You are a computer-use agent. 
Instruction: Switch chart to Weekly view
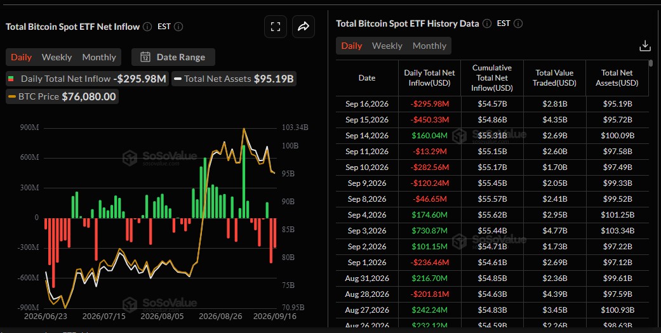tap(57, 57)
